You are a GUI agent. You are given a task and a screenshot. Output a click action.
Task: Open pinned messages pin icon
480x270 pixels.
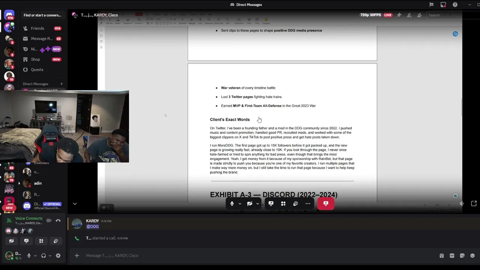pos(399,15)
